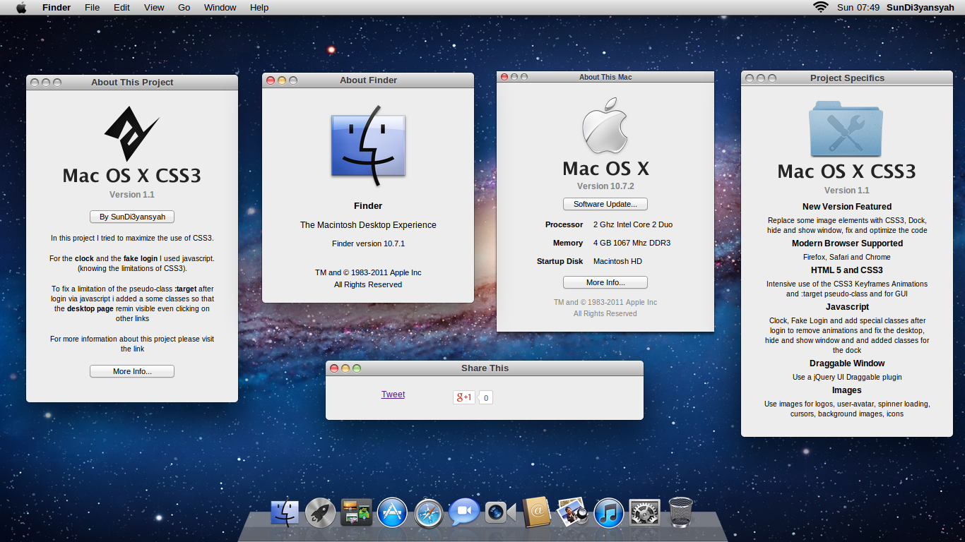Click More Info in About This Mac
Viewport: 965px width, 542px height.
pyautogui.click(x=605, y=282)
